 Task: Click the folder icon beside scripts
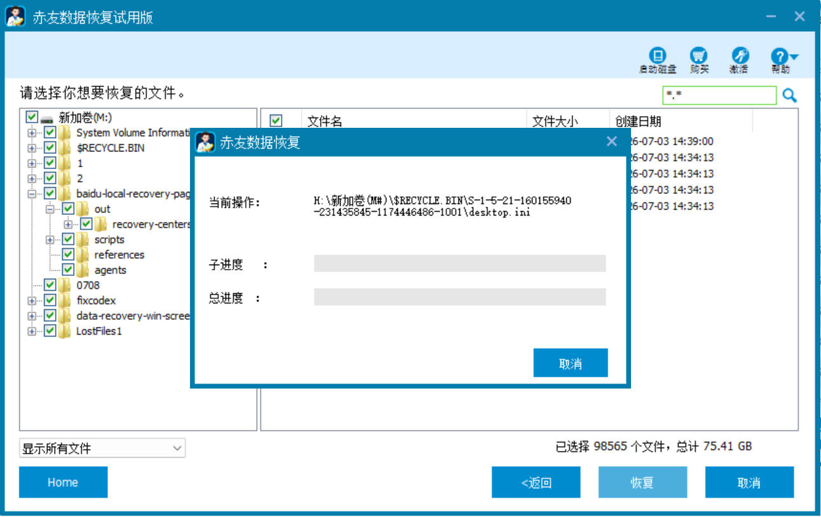click(x=83, y=240)
